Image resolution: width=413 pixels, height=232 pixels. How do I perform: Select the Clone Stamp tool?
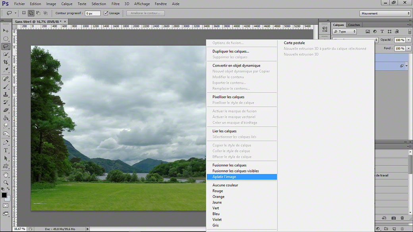pos(6,94)
